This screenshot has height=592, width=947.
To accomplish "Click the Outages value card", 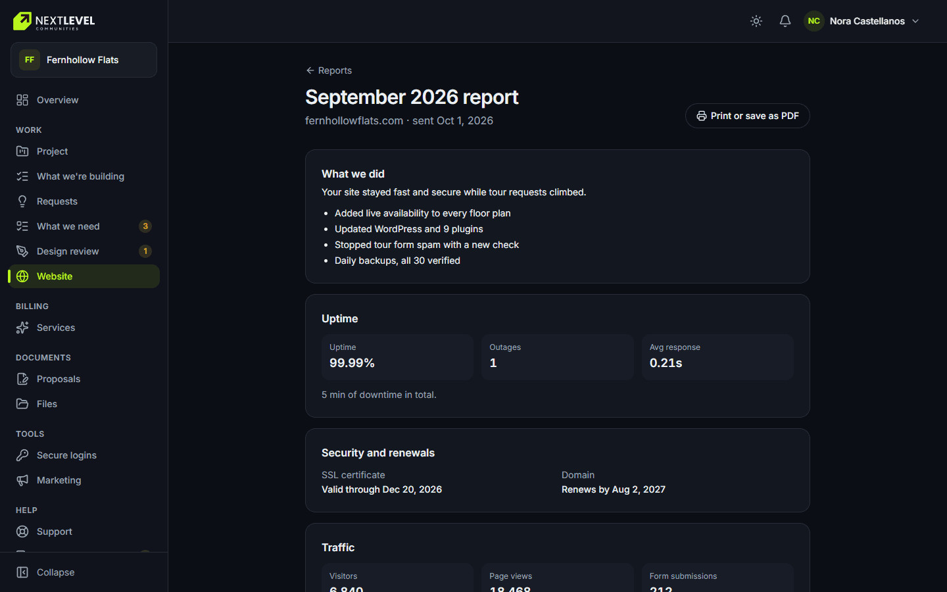I will [558, 357].
